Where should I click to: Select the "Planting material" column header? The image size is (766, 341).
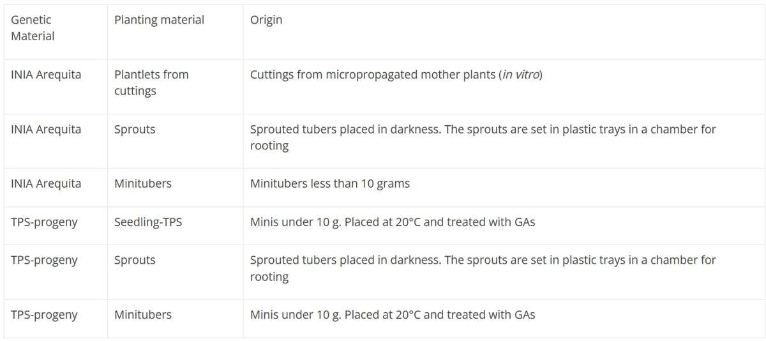click(x=159, y=20)
